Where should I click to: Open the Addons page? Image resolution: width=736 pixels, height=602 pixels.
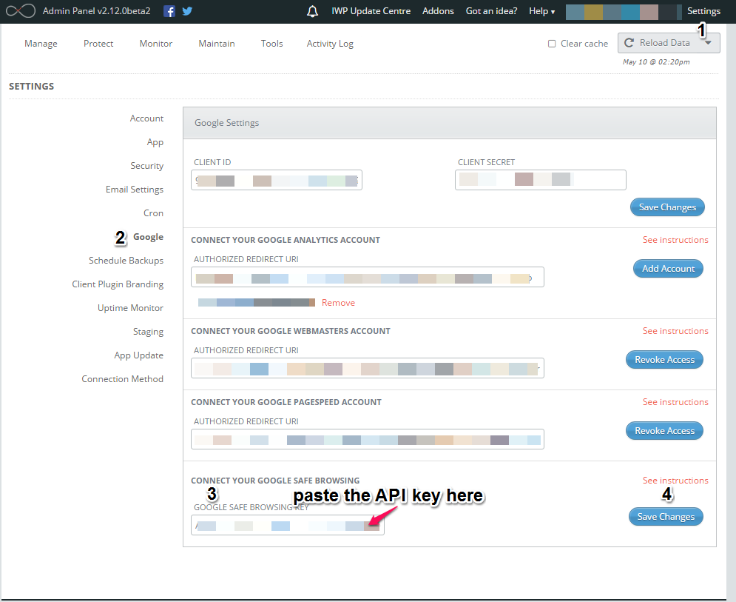click(x=438, y=11)
